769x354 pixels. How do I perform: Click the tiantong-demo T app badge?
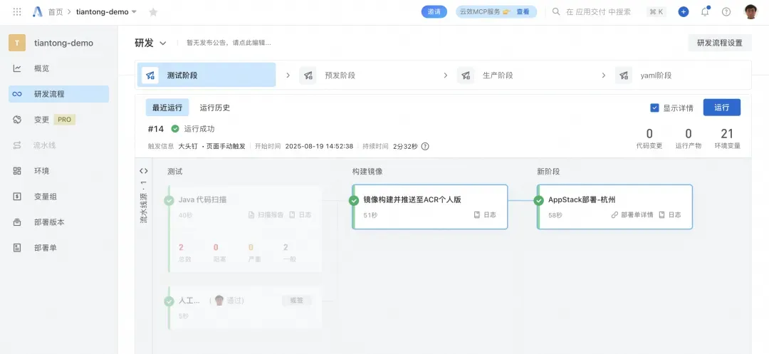coord(17,43)
